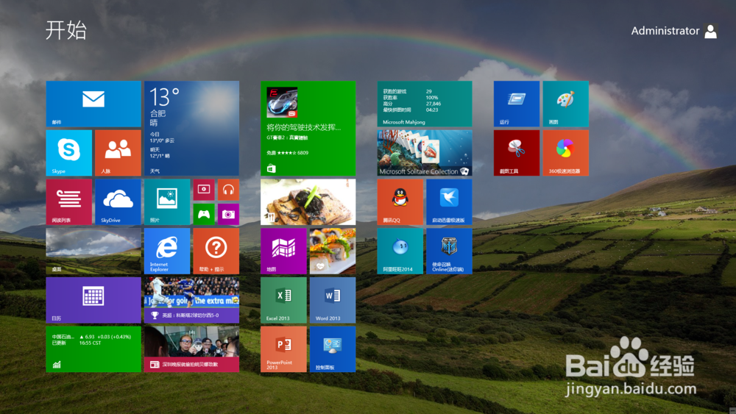
Task: Launch Xunlei (启动迅雷极速版) tile
Action: click(x=449, y=202)
